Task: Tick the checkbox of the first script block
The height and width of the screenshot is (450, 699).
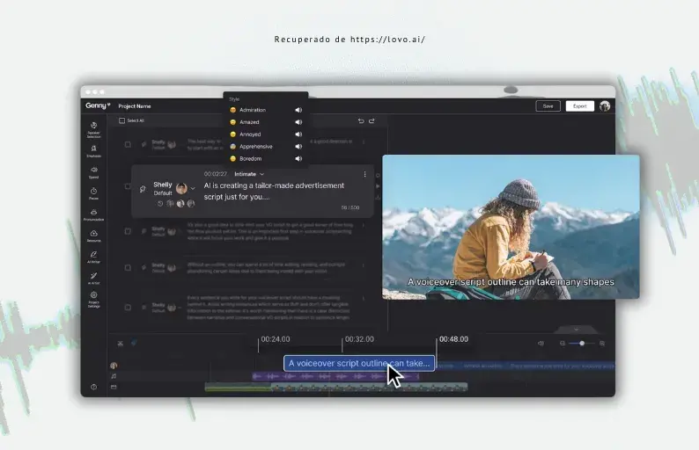Action: coord(128,144)
